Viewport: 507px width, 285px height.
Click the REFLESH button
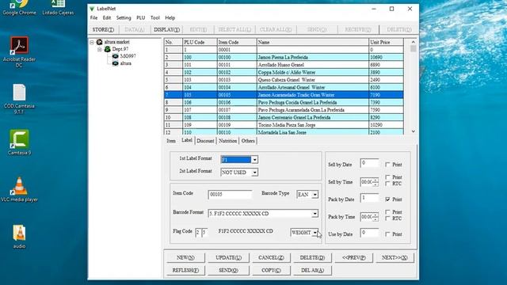[x=185, y=271]
